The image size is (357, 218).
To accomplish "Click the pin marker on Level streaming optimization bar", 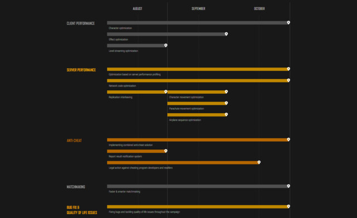I will [x=166, y=45].
